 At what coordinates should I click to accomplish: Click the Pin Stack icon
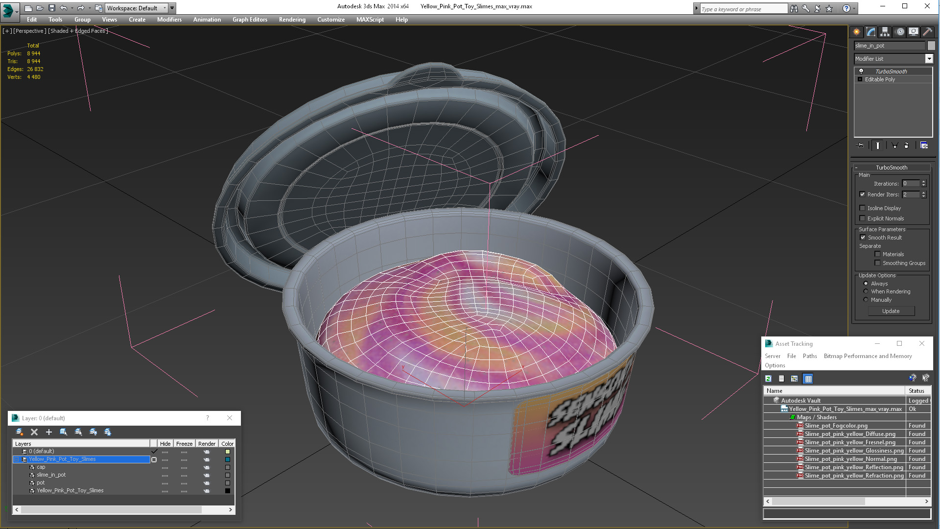[x=861, y=145]
